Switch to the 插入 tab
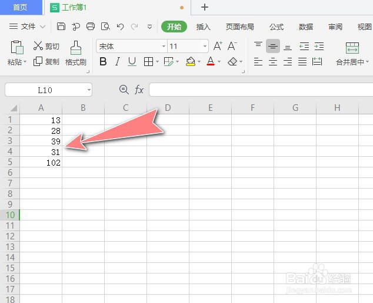 [x=204, y=27]
